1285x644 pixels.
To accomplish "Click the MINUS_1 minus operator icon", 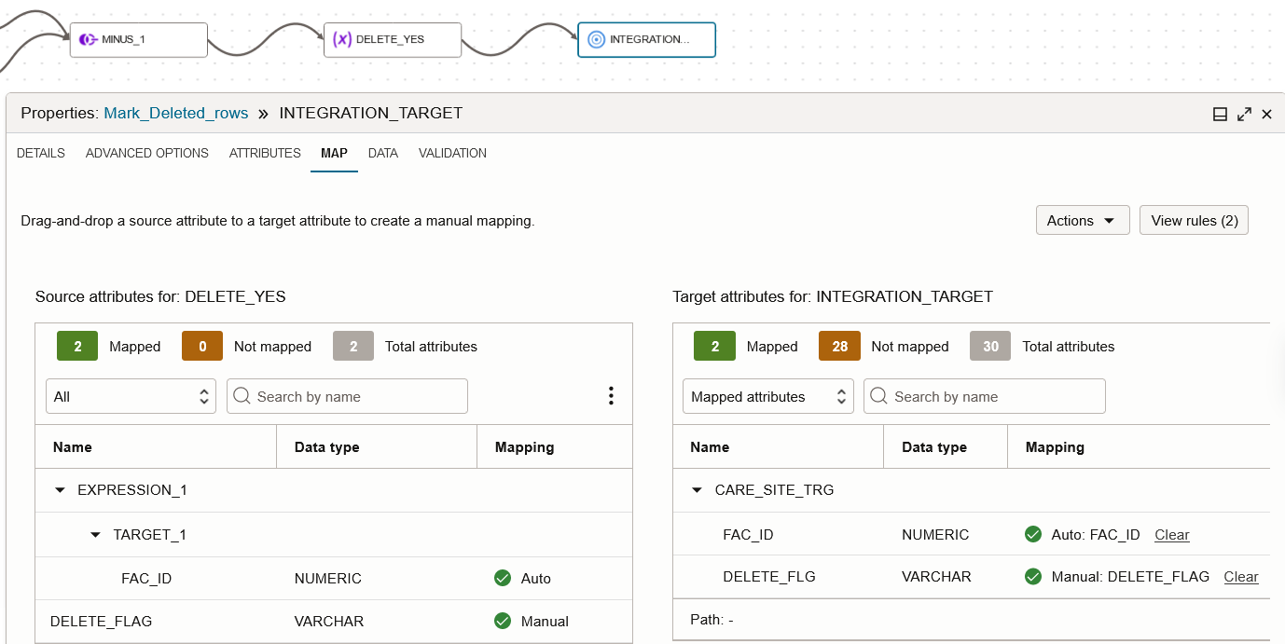I will point(86,39).
